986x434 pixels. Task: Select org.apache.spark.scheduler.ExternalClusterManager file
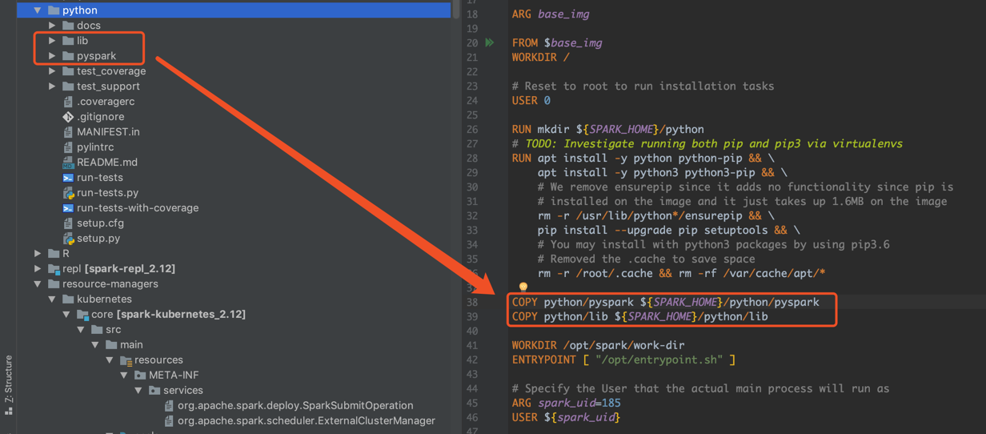pyautogui.click(x=307, y=420)
